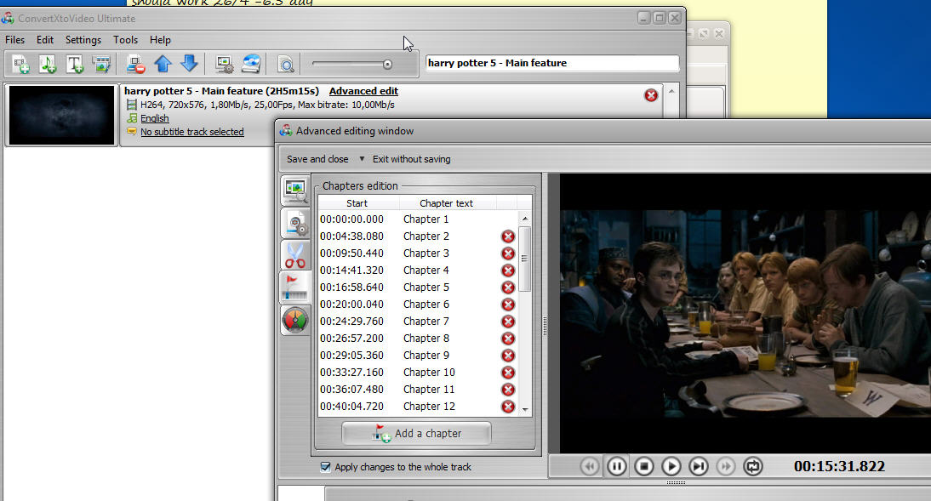
Task: Click chapter list scroll down arrow
Action: coord(525,410)
